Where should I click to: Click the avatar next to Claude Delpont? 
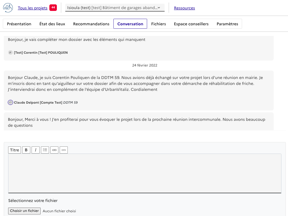coord(10,102)
